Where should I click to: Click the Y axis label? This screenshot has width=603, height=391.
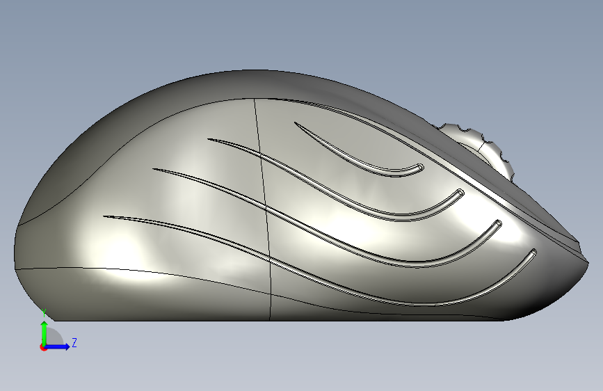point(45,312)
